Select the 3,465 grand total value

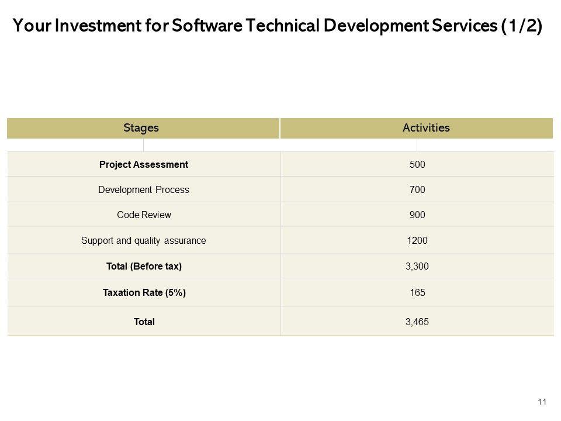pos(417,322)
